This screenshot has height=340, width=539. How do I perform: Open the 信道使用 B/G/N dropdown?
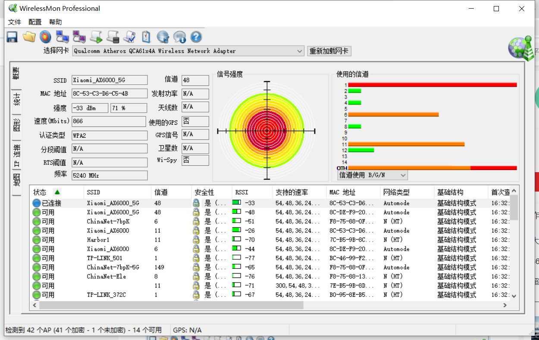click(x=373, y=175)
